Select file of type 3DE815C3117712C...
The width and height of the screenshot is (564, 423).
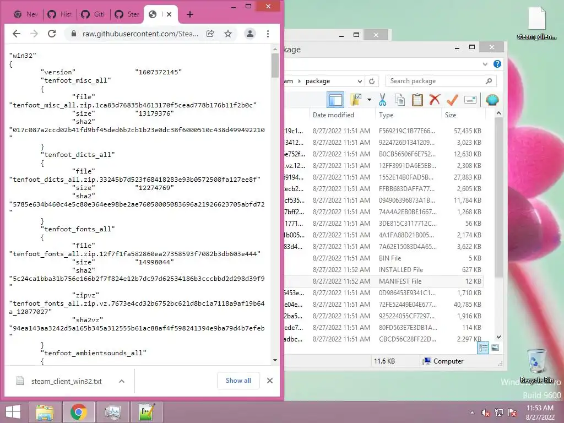tap(383, 224)
